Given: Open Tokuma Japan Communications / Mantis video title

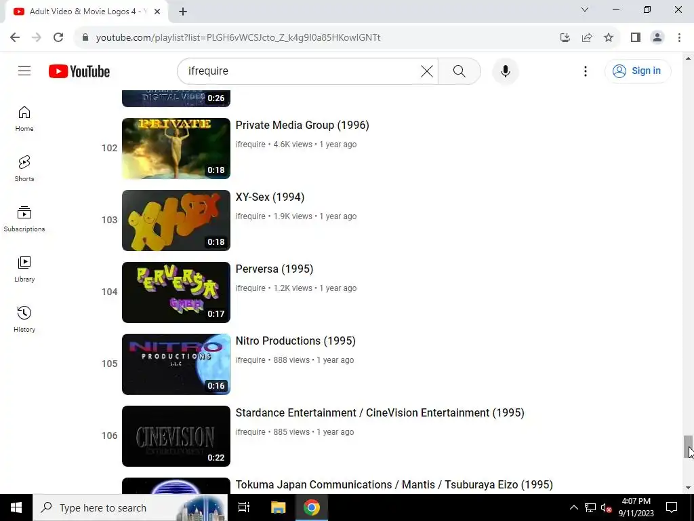Looking at the screenshot, I should pos(394,484).
